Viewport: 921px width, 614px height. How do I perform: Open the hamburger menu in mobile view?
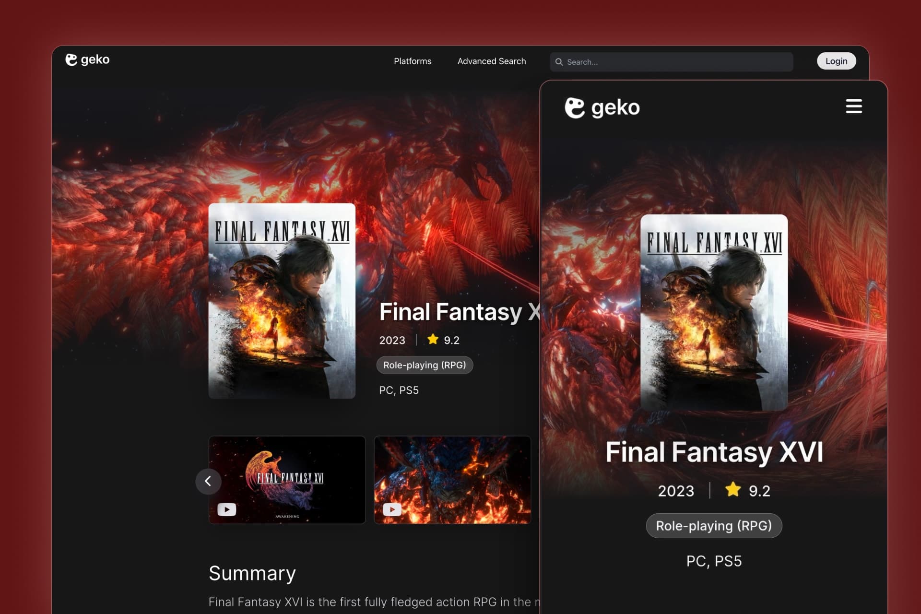(x=853, y=106)
